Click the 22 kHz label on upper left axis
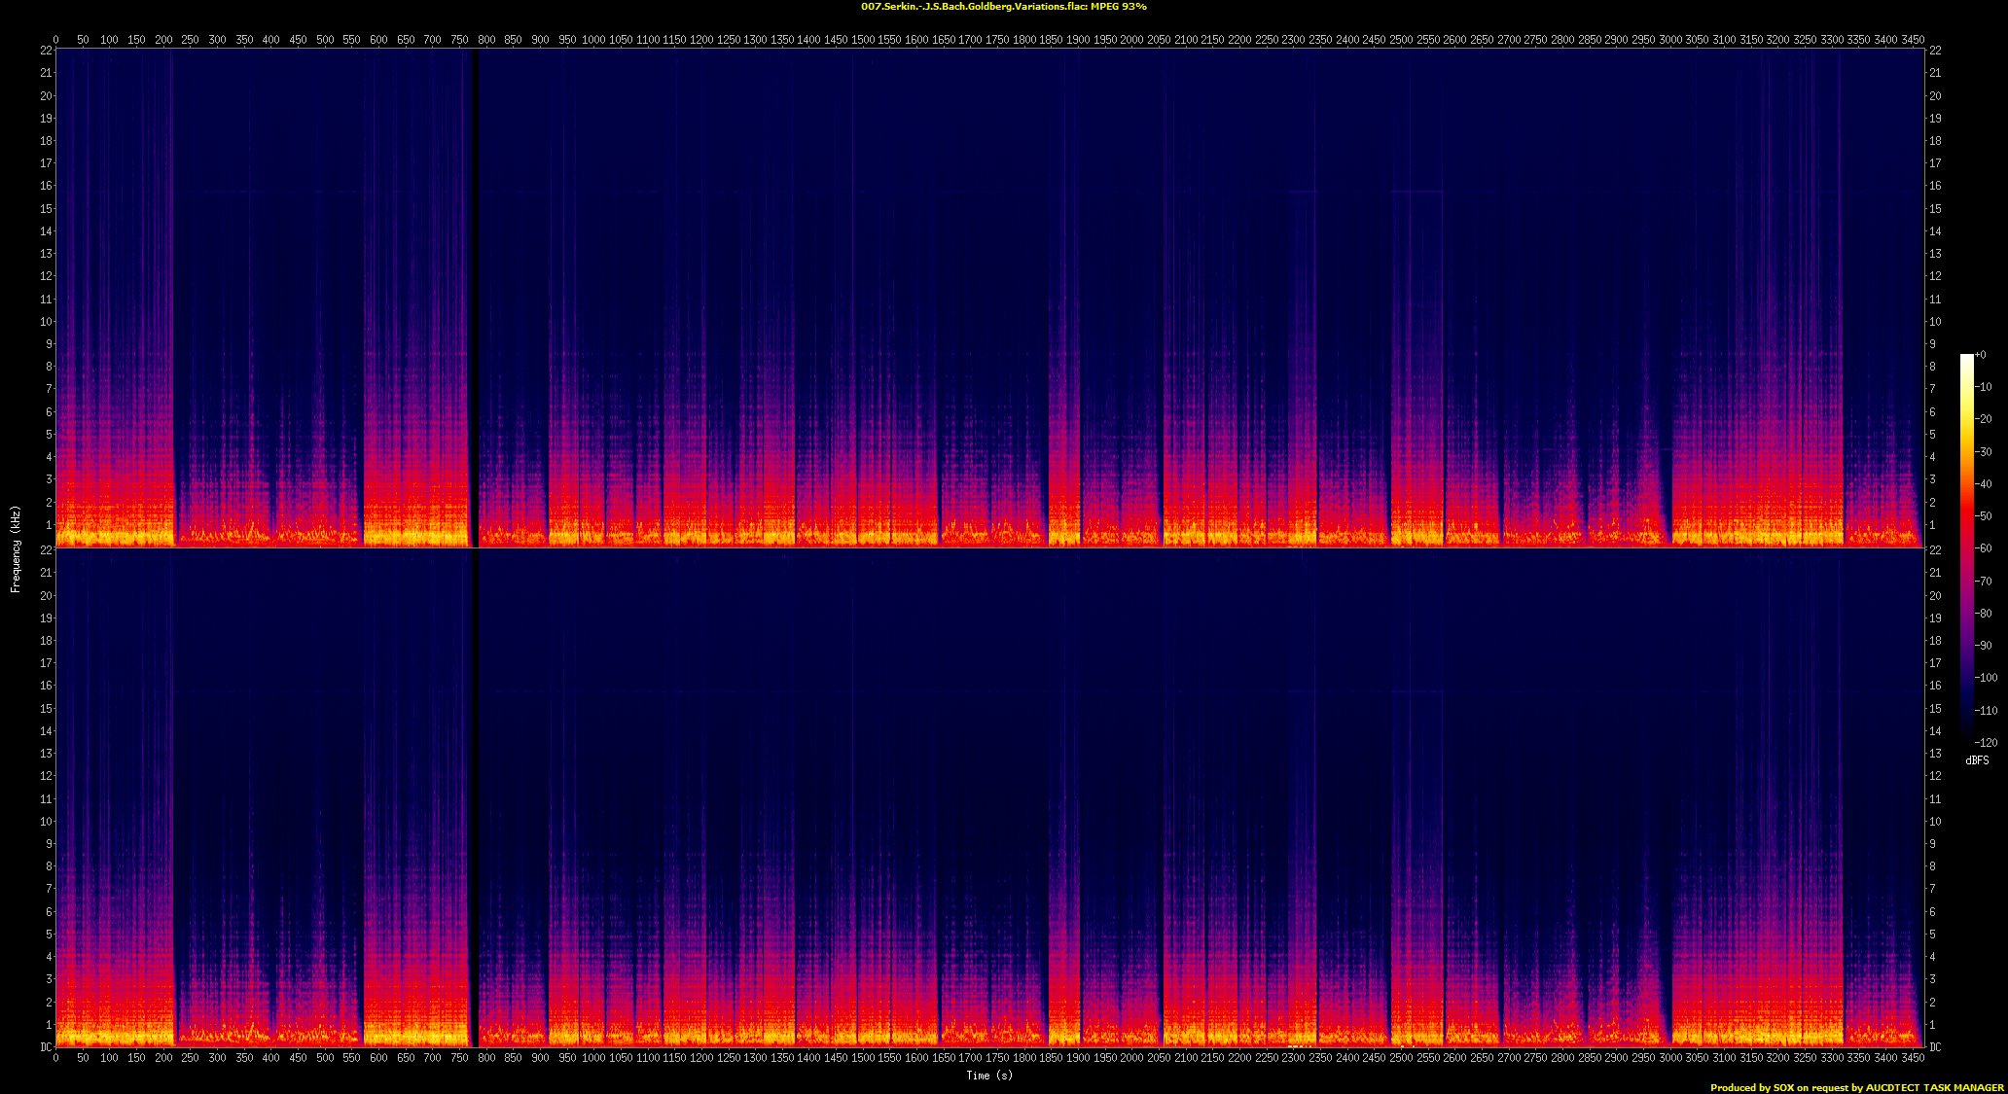 [46, 51]
